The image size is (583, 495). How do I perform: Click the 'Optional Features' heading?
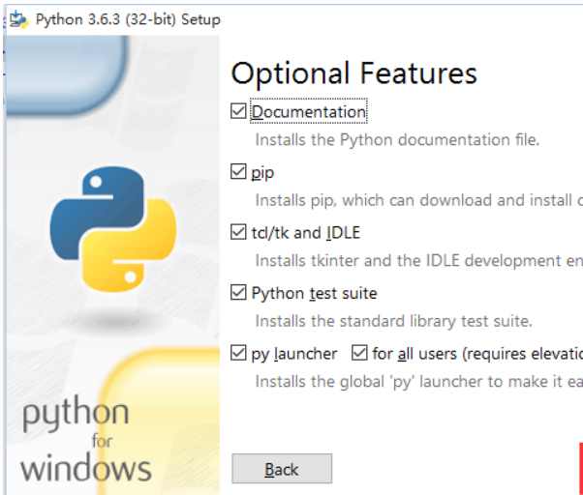[x=354, y=73]
